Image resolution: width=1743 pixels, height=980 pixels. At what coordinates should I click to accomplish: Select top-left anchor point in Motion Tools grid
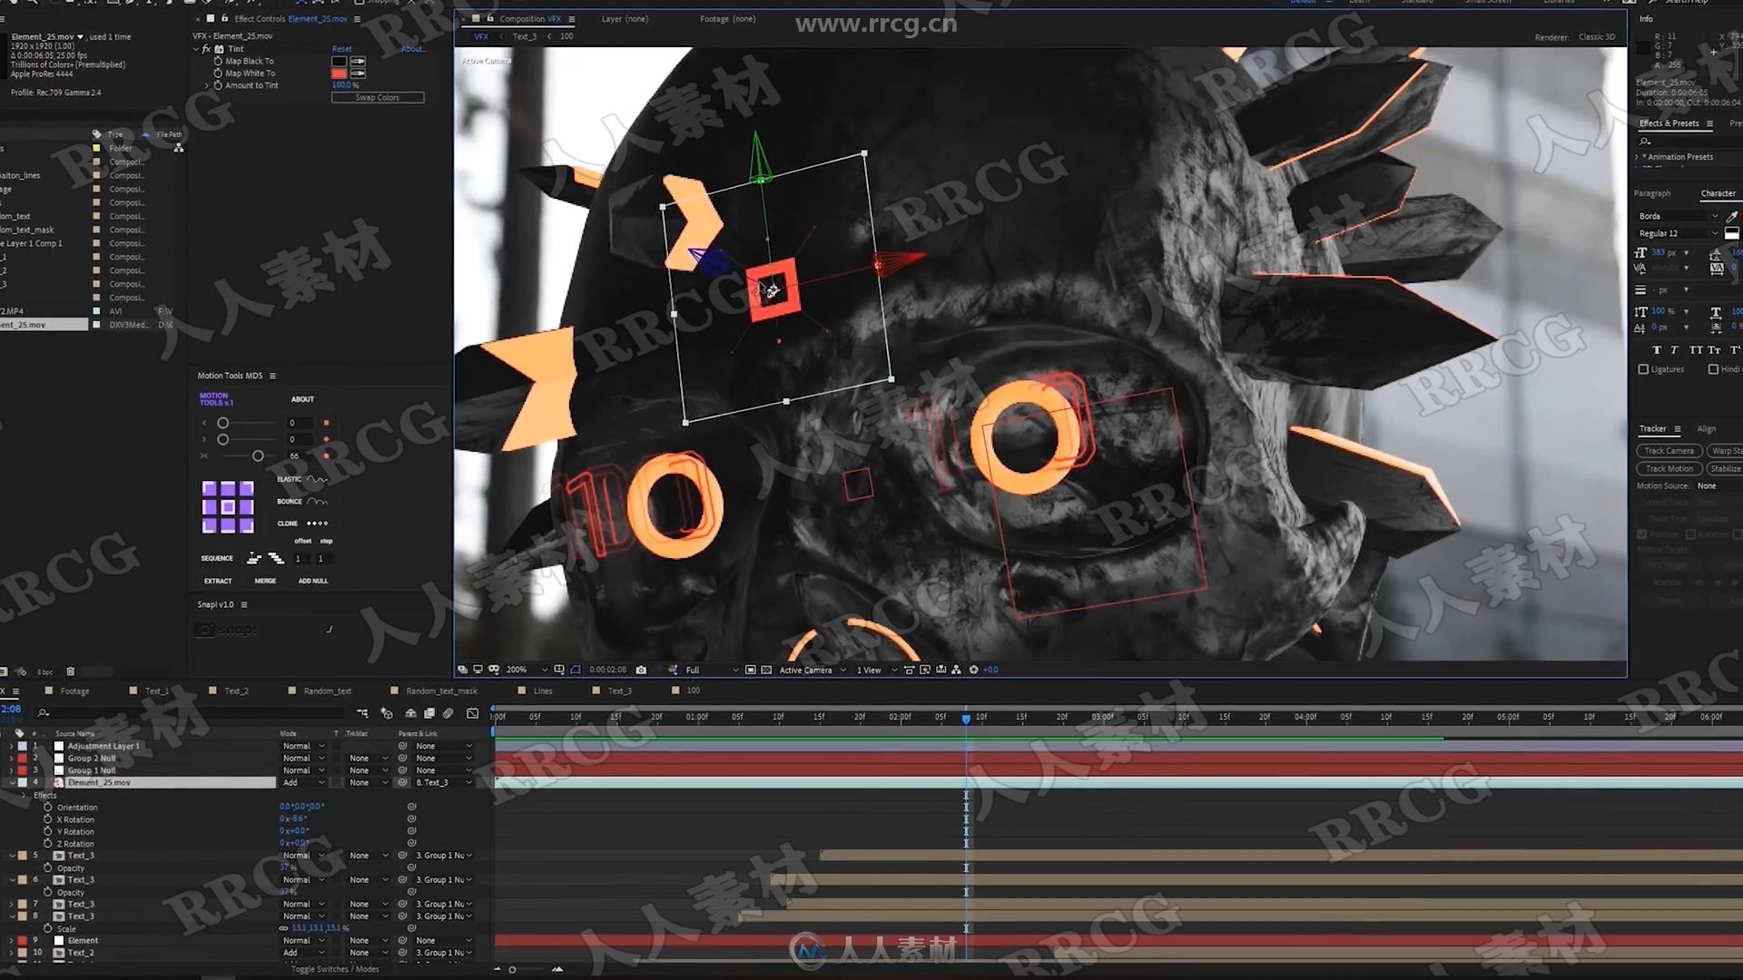(x=209, y=488)
